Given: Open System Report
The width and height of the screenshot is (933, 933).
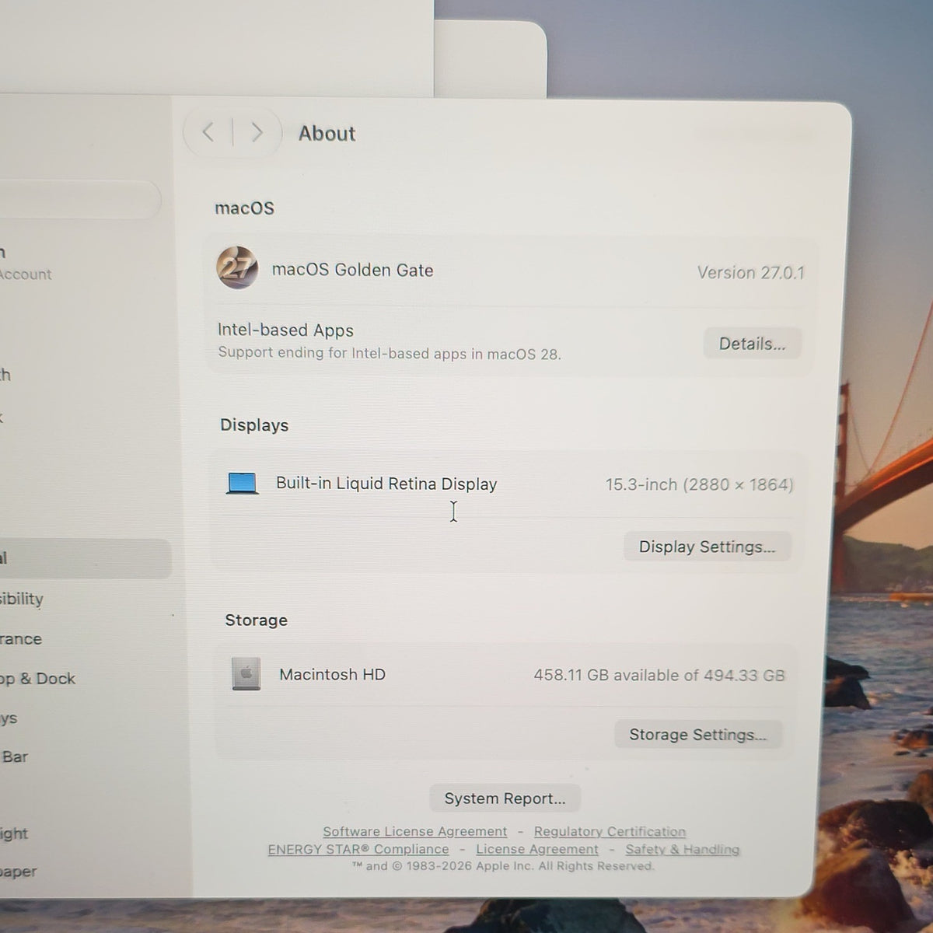Looking at the screenshot, I should pos(505,798).
